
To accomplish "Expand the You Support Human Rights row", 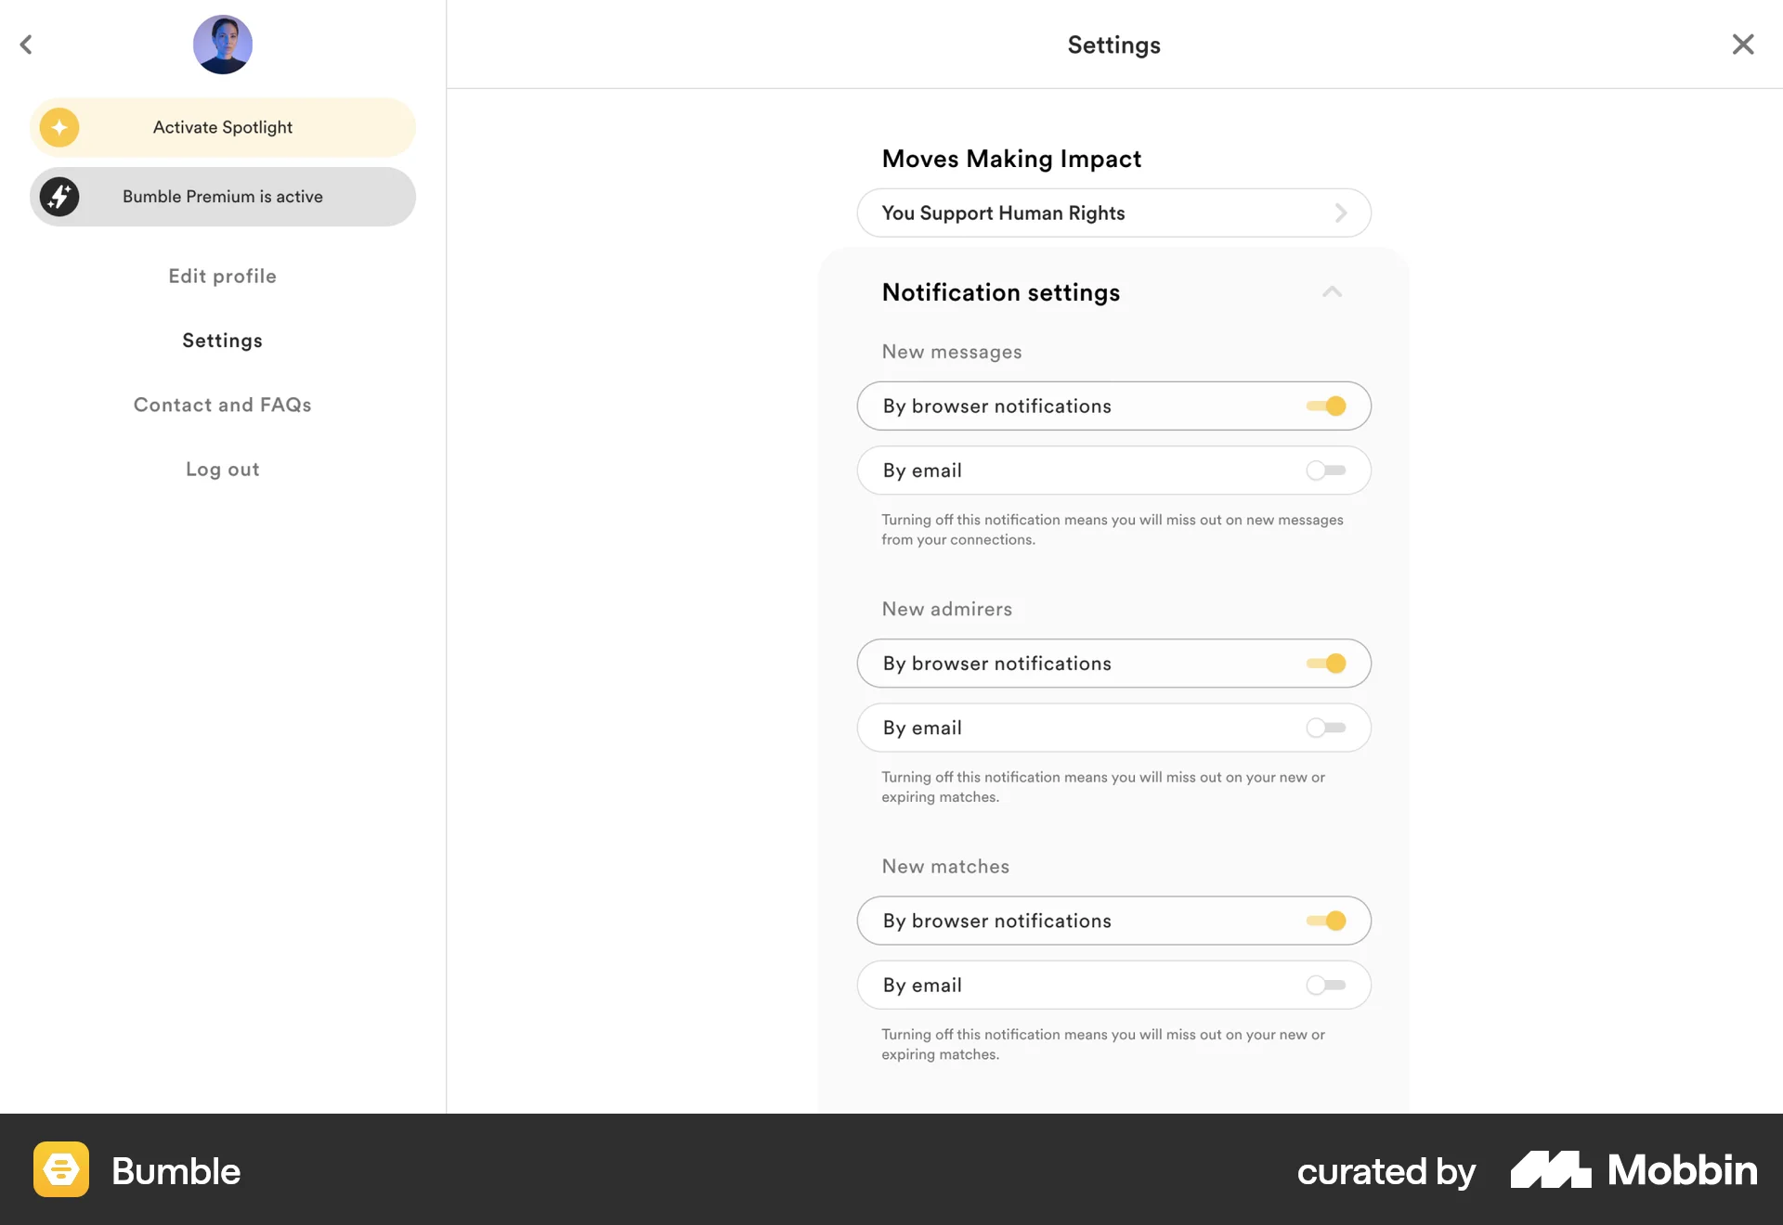I will coord(1113,213).
